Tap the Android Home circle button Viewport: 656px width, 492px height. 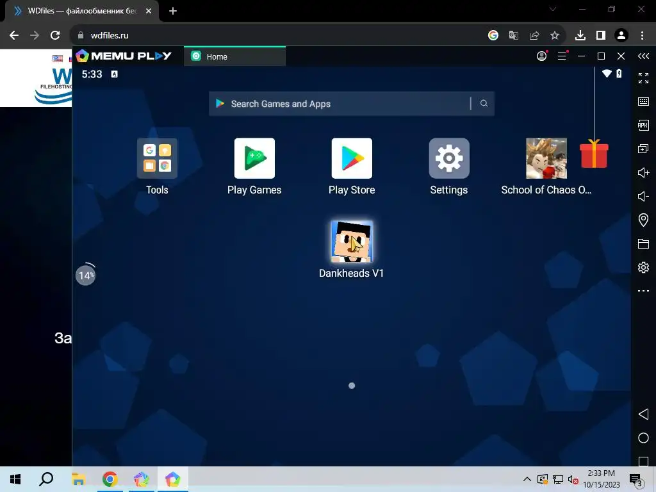click(643, 438)
